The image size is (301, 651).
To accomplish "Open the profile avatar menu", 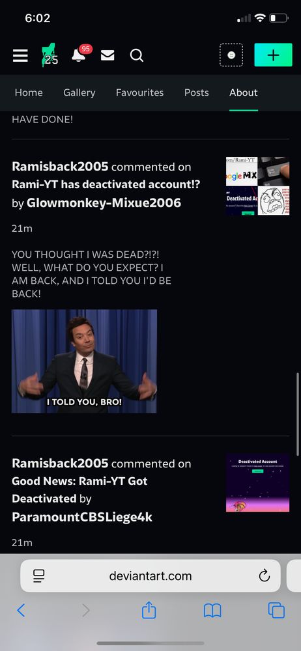I will coord(231,55).
